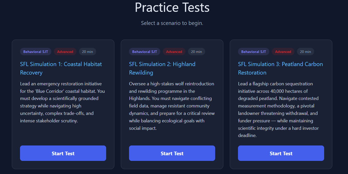Click the 20 min duration badge on second card
This screenshot has height=174, width=348.
pos(196,51)
